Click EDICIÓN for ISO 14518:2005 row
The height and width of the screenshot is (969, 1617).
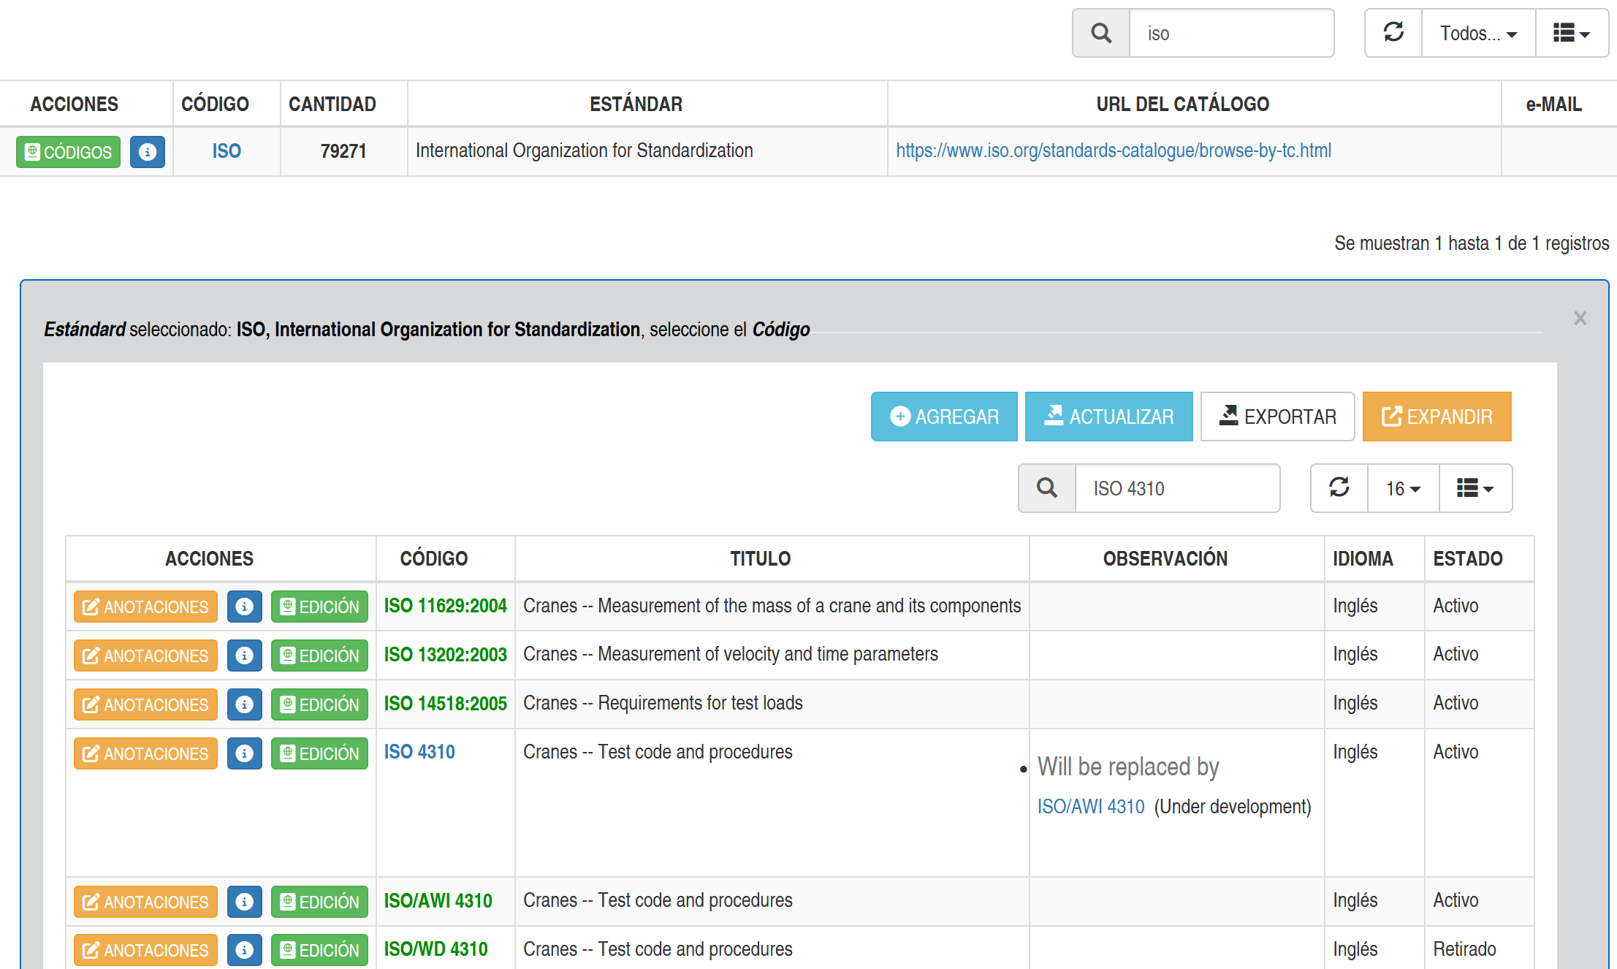[x=319, y=704]
